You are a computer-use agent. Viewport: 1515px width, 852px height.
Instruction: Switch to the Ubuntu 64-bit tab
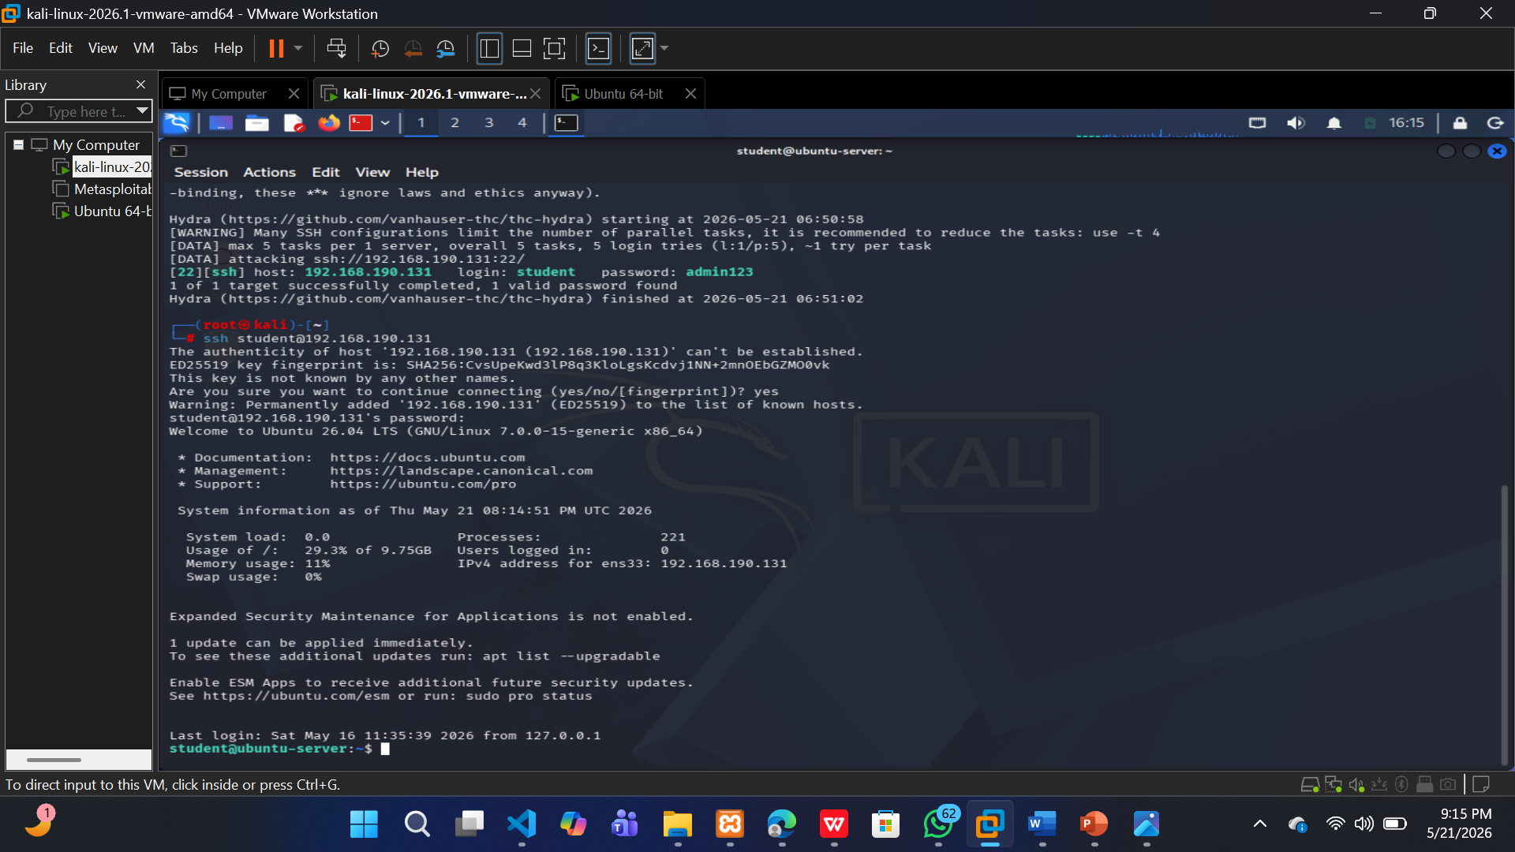tap(623, 94)
